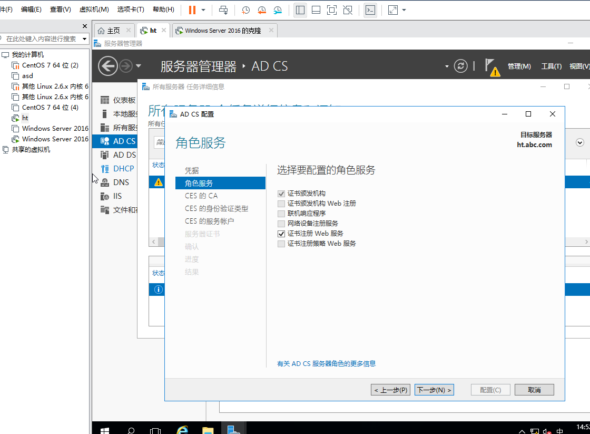Viewport: 590px width, 434px height.
Task: Click the stretch guest display icon
Action: click(x=393, y=10)
